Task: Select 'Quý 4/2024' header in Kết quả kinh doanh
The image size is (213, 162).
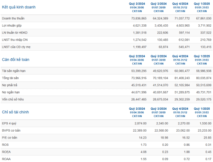Action: click(180, 4)
